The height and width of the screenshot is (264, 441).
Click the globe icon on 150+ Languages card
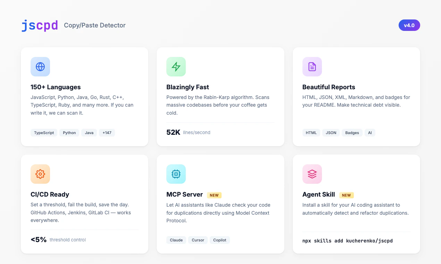coord(40,67)
